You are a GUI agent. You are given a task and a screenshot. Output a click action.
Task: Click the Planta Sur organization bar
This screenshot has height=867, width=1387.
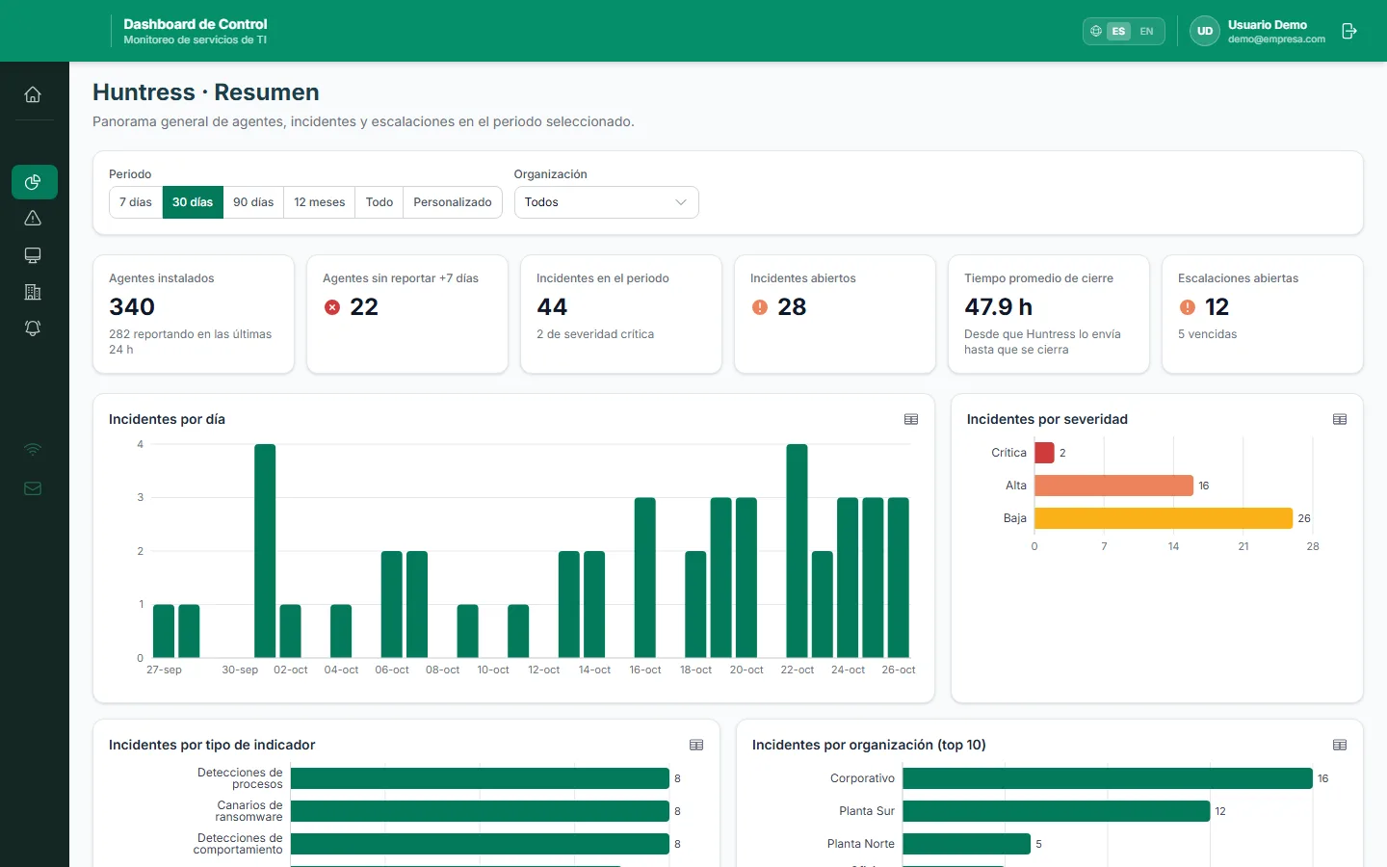click(x=1057, y=811)
